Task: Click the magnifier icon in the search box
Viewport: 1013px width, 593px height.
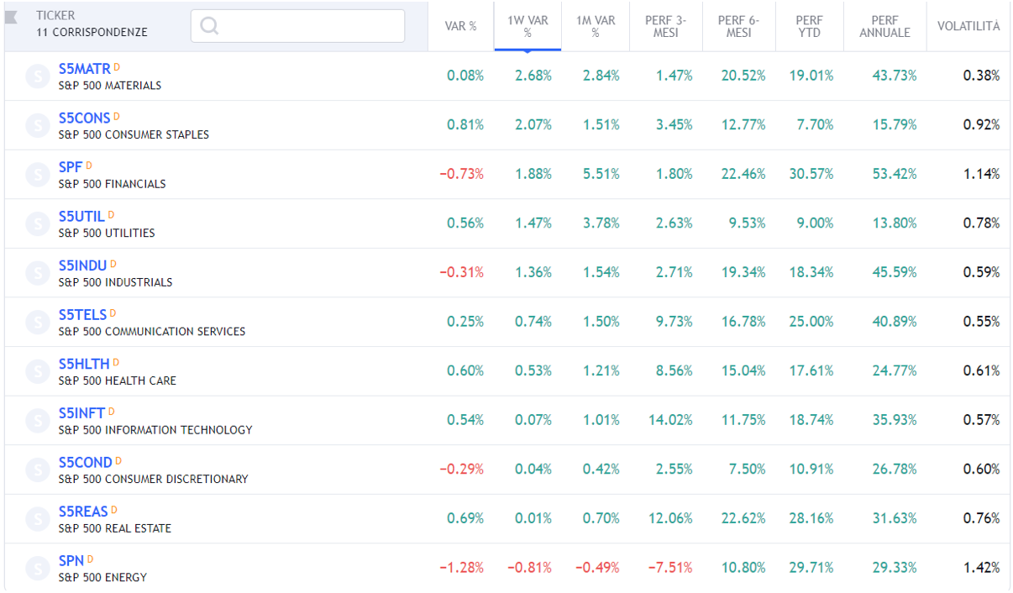Action: (209, 26)
